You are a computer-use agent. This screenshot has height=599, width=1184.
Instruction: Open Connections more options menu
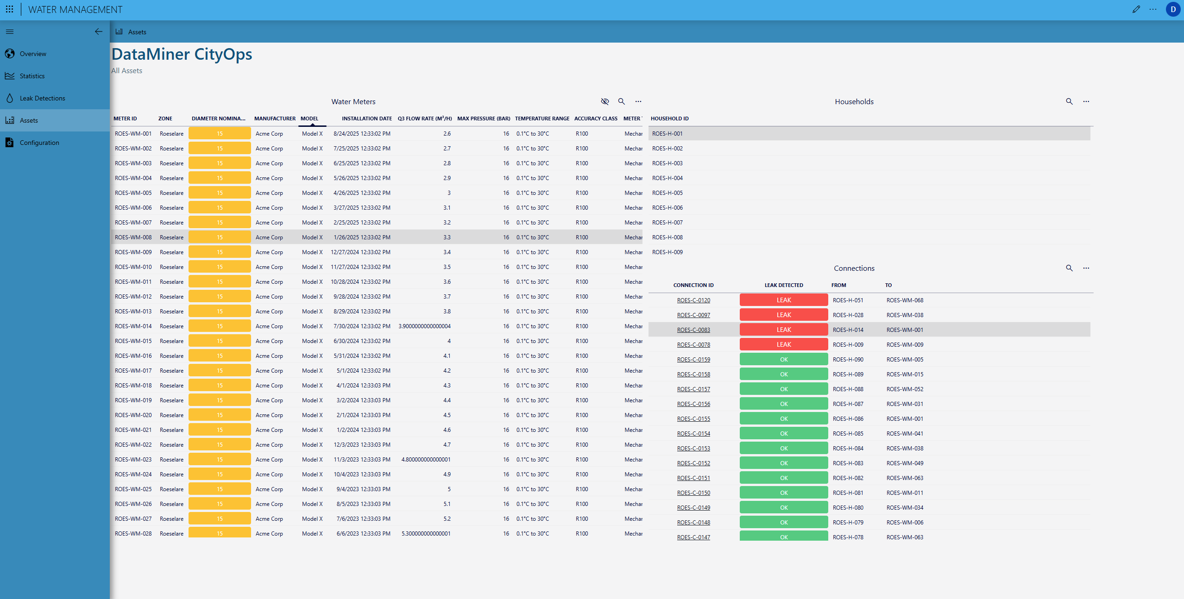pyautogui.click(x=1086, y=268)
